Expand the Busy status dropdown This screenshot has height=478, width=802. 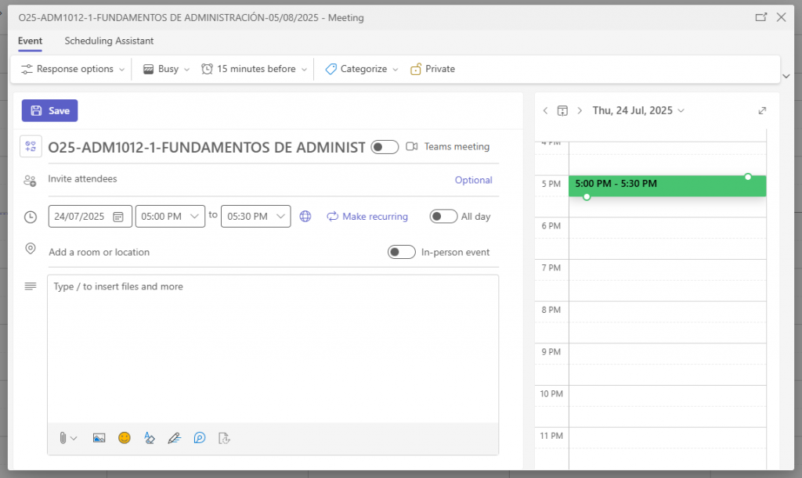coord(166,69)
